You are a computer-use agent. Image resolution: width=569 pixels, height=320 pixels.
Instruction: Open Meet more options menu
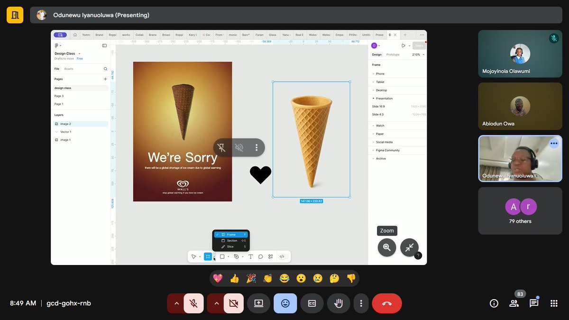click(x=361, y=303)
